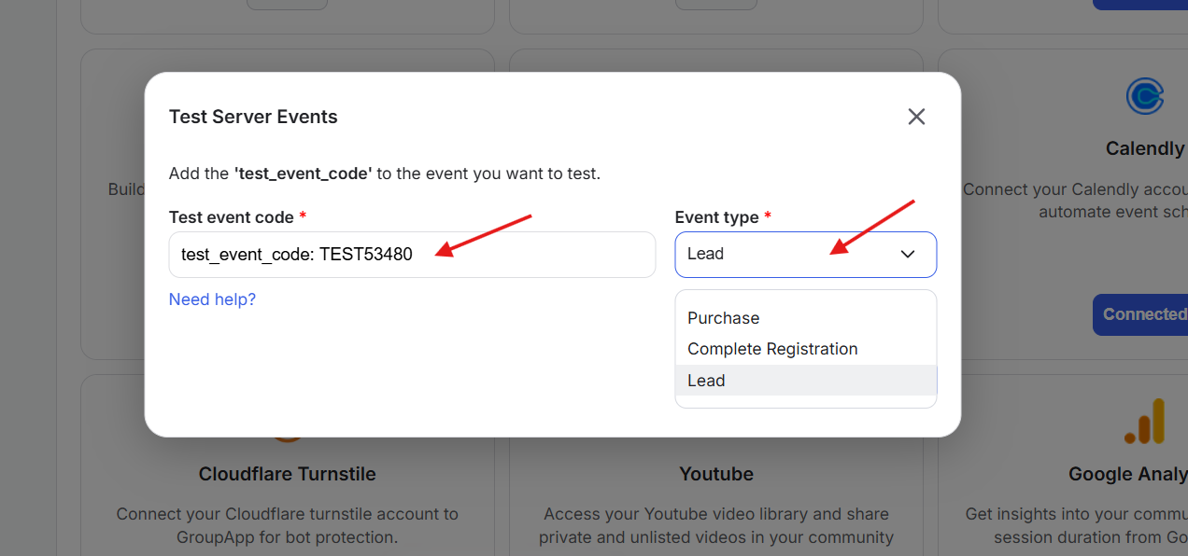Click the Youtube card description text
The image size is (1188, 556).
[x=715, y=525]
